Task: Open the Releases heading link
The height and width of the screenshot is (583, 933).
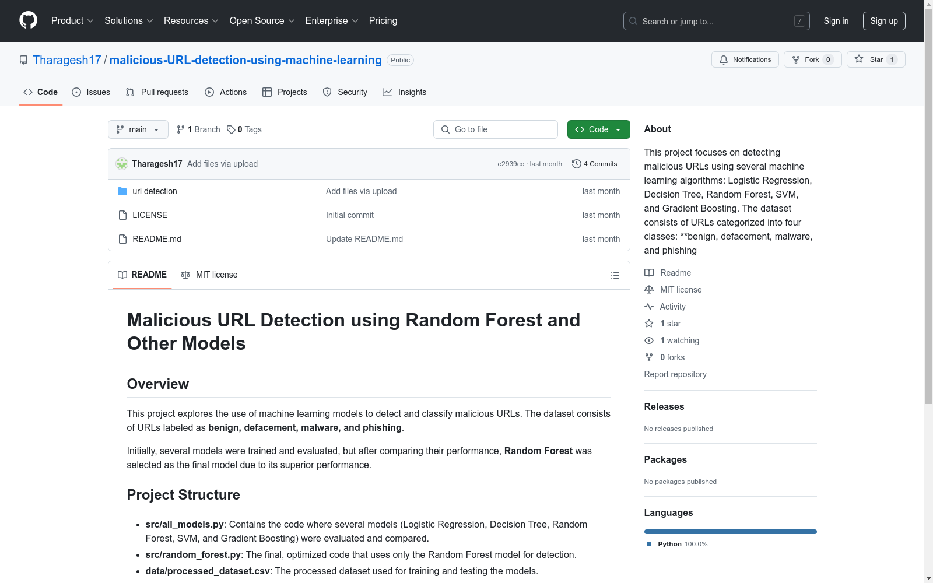Action: point(664,407)
